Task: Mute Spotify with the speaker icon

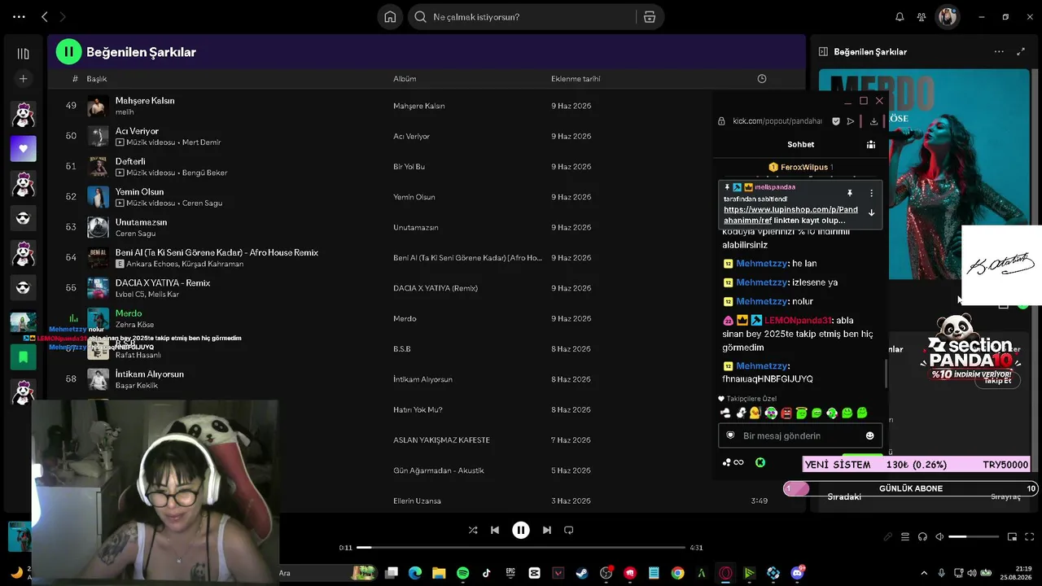Action: click(x=939, y=537)
